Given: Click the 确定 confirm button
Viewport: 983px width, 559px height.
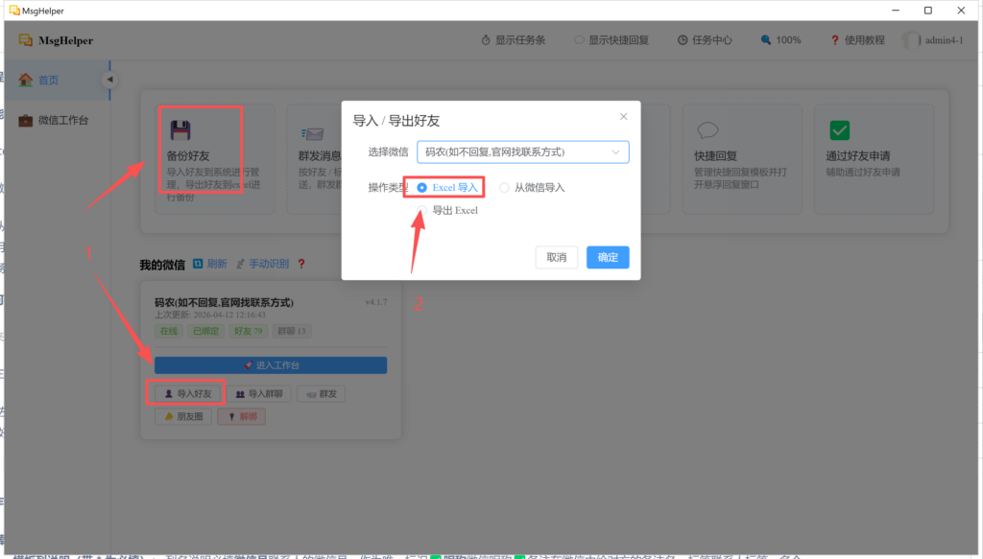Looking at the screenshot, I should [608, 257].
